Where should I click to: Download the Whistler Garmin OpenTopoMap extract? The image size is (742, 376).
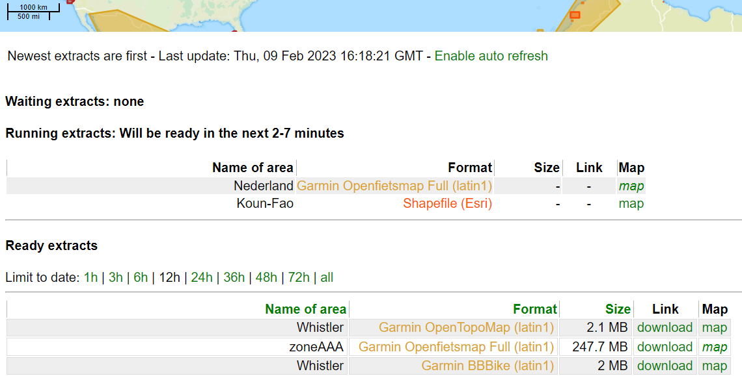point(665,327)
